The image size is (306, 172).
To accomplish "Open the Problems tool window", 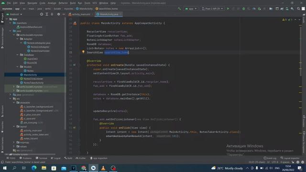I will point(25,158).
